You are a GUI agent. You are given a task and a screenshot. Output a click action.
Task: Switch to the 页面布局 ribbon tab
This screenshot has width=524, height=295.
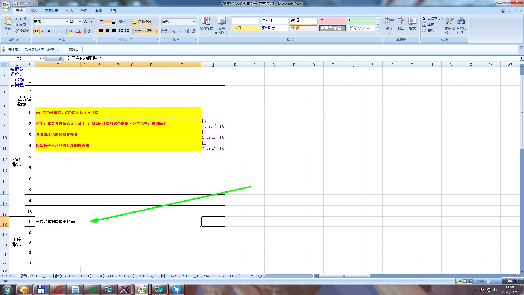click(52, 11)
